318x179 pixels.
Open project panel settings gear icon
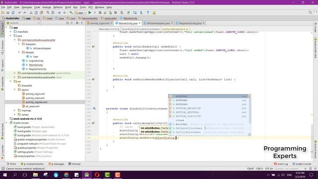coord(77,23)
